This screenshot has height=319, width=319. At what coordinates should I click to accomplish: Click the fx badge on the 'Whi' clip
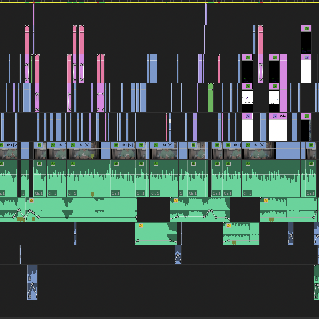tap(274, 116)
